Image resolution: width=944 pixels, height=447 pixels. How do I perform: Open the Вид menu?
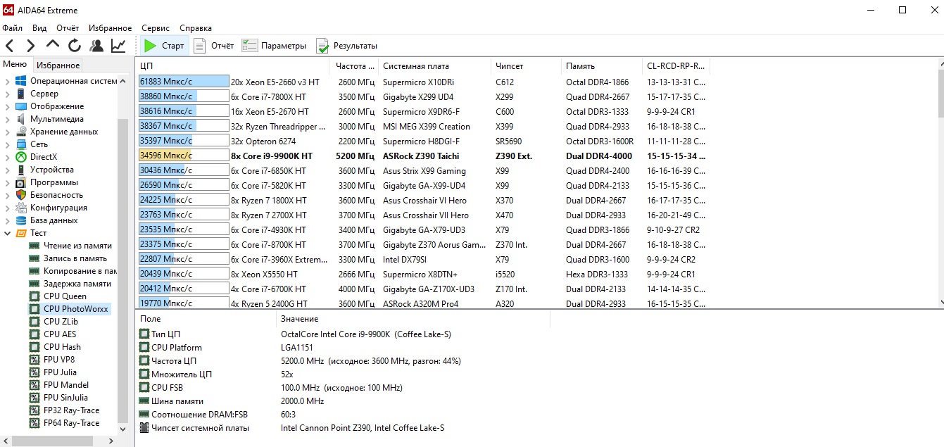[x=39, y=28]
